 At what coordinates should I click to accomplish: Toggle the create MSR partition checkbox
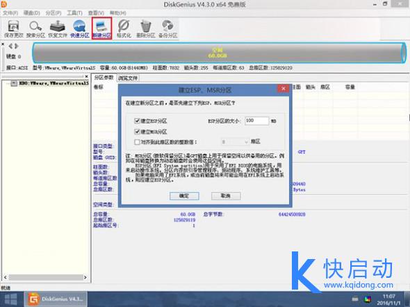pyautogui.click(x=137, y=131)
